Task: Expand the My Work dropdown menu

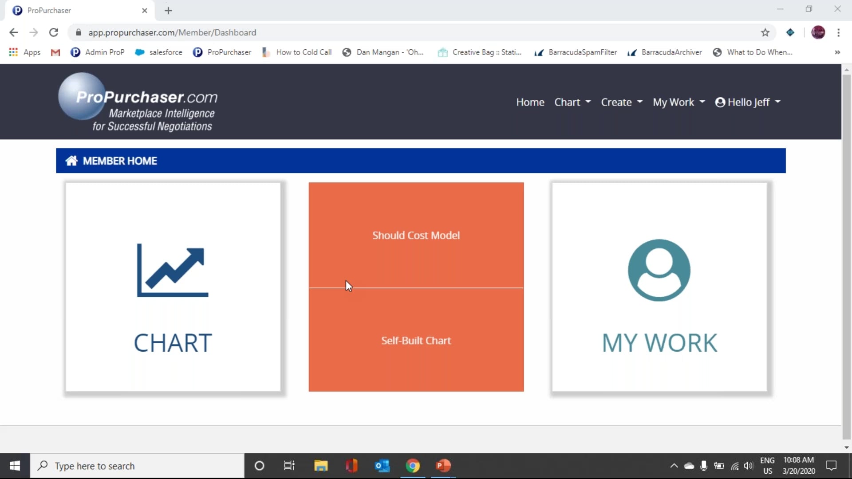Action: [x=679, y=102]
